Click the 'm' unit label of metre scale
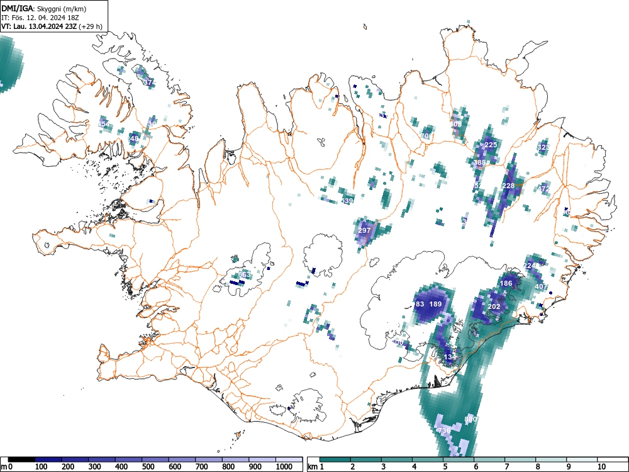The height and width of the screenshot is (472, 629). tap(4, 467)
